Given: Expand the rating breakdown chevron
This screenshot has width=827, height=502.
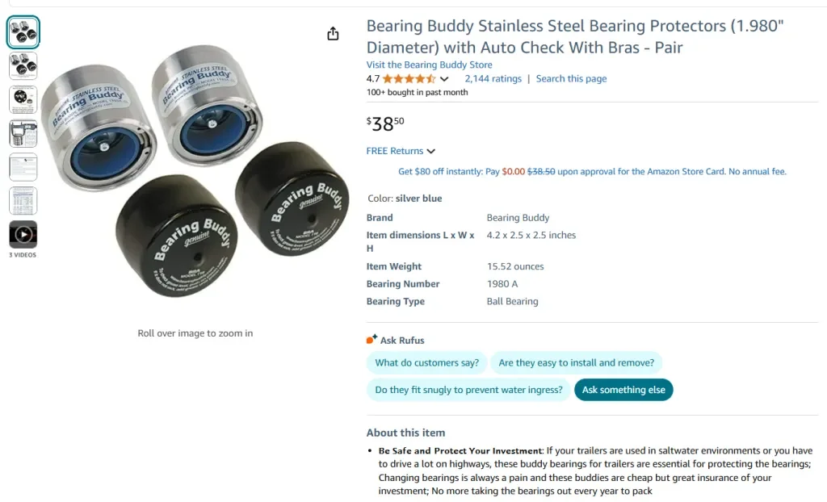Looking at the screenshot, I should click(444, 79).
